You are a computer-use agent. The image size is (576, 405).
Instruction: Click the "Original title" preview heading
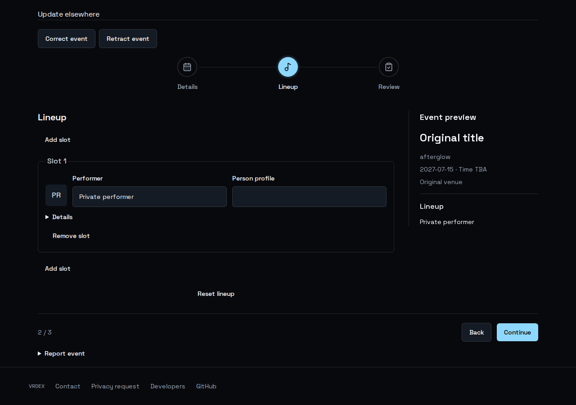(452, 138)
